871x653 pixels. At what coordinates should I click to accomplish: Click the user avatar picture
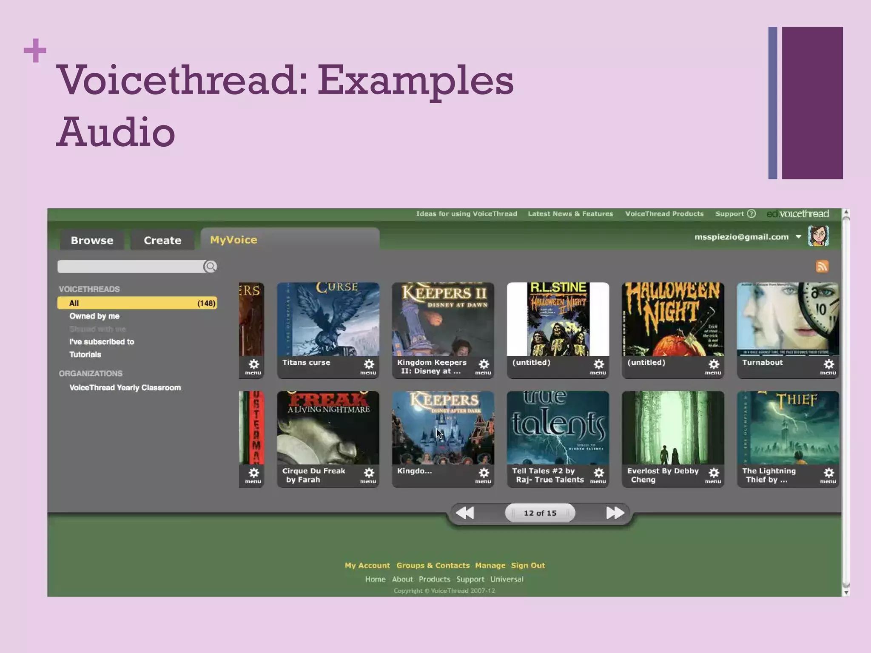(x=818, y=236)
